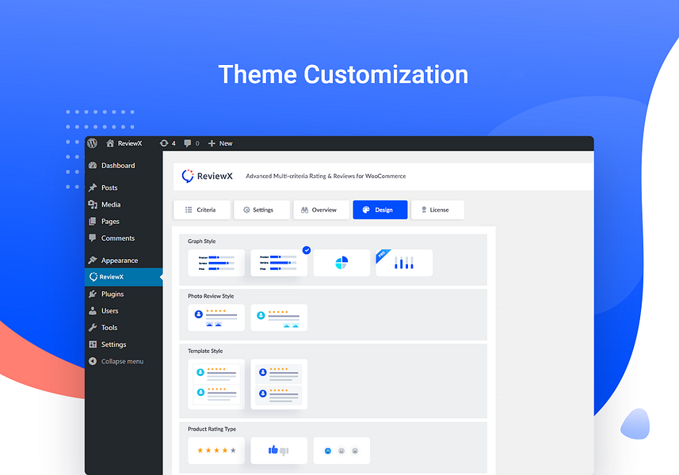Viewport: 679px width, 475px height.
Task: Click the WordPress logo icon
Action: click(92, 143)
